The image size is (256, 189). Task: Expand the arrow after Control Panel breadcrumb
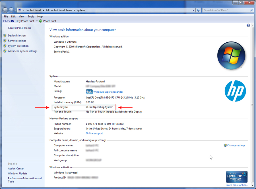(44, 10)
